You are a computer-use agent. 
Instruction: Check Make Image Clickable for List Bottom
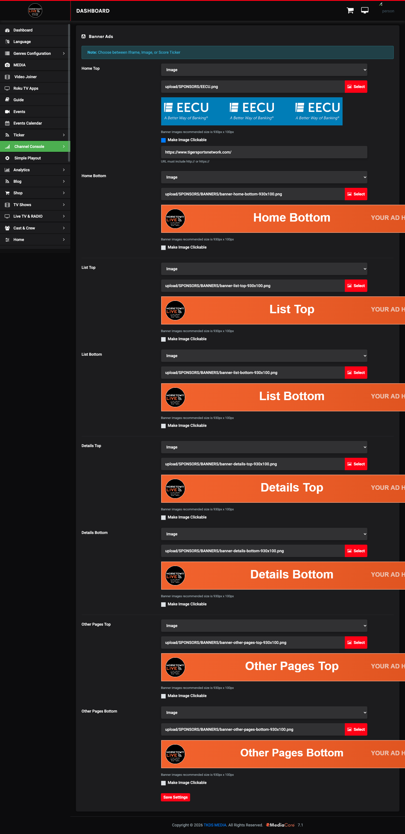[x=163, y=426]
